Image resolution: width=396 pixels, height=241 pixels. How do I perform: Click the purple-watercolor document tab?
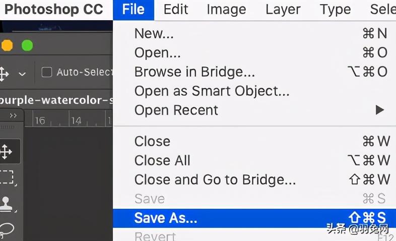(55, 100)
